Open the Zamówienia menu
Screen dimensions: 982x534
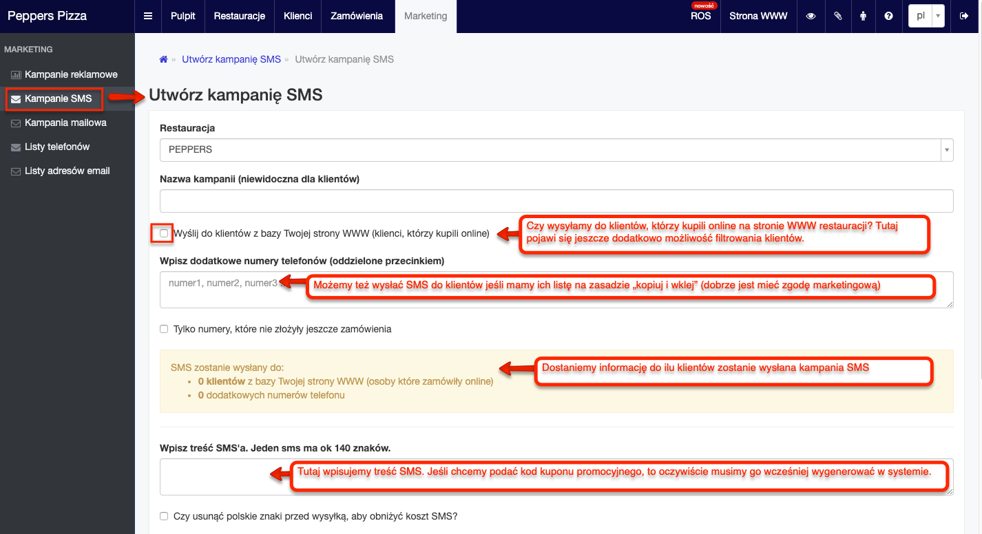pyautogui.click(x=357, y=16)
